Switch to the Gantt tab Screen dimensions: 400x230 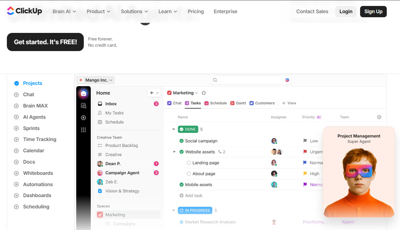point(238,103)
